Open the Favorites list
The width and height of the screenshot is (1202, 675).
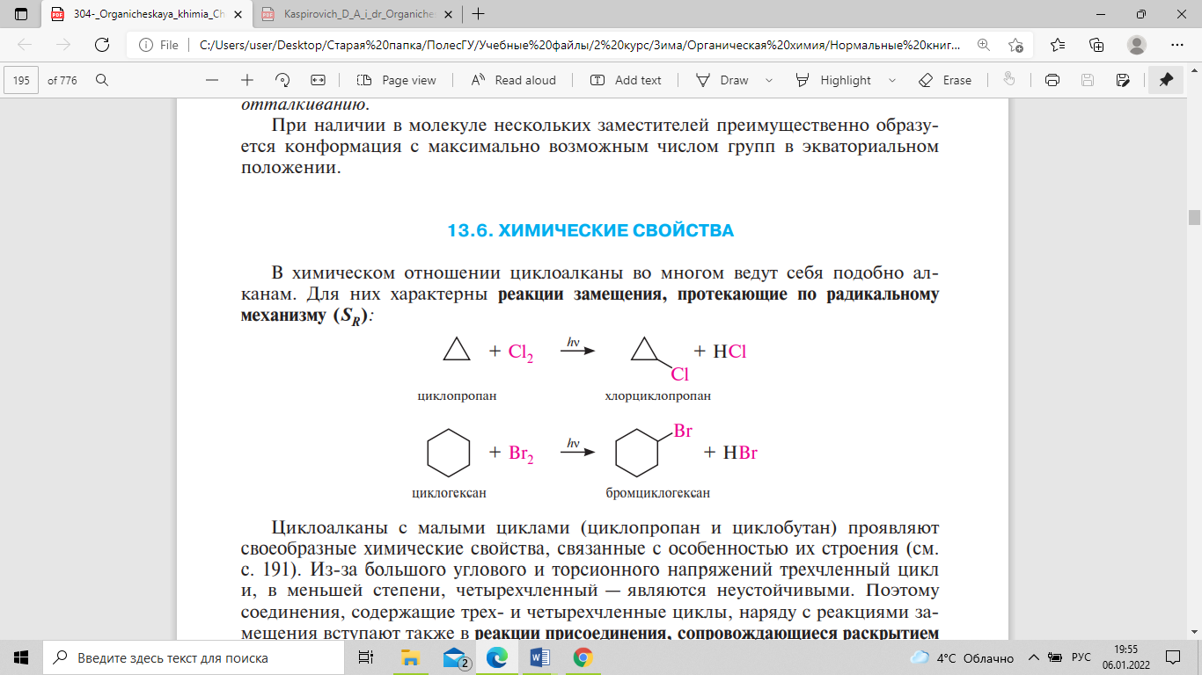1057,45
